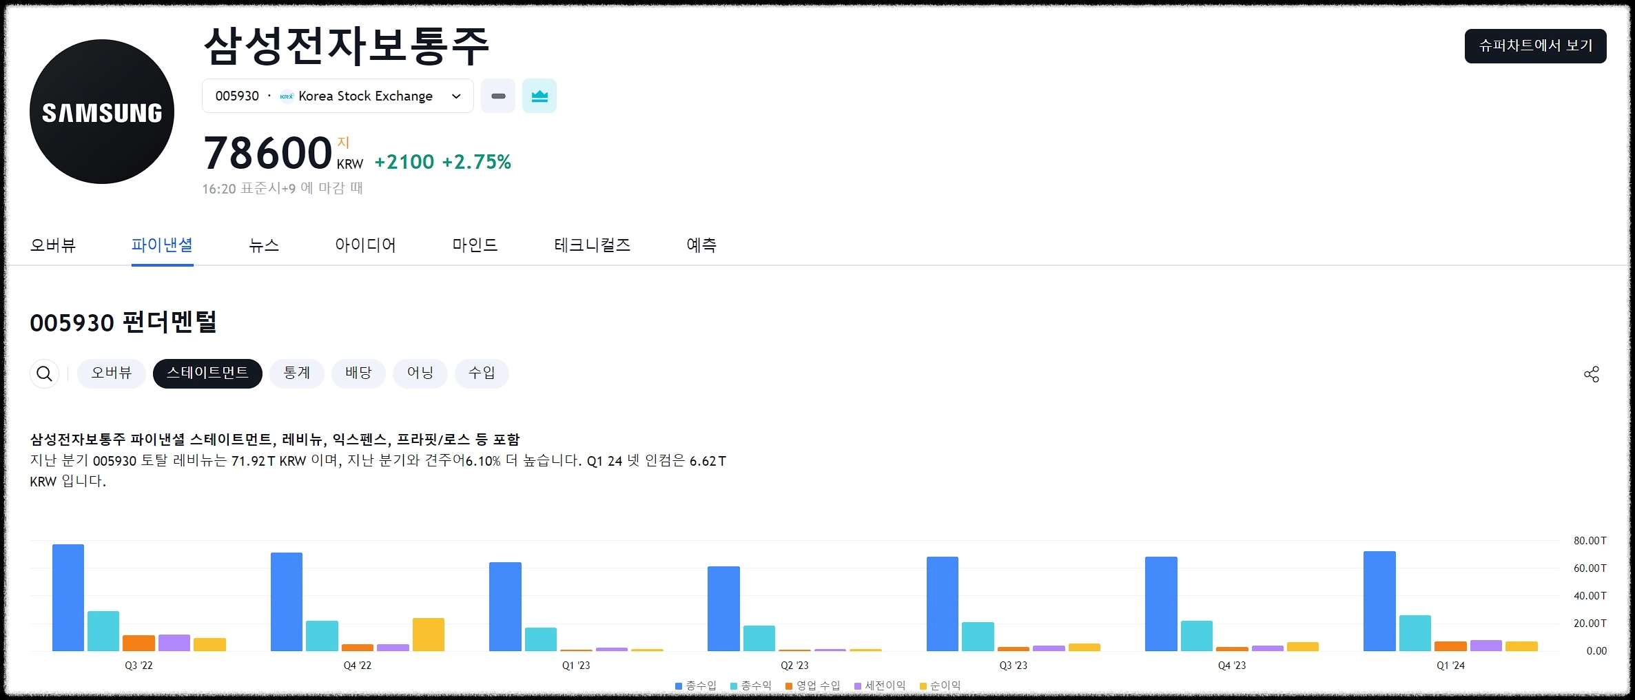
Task: Go to the 아이디어 tab
Action: click(365, 245)
